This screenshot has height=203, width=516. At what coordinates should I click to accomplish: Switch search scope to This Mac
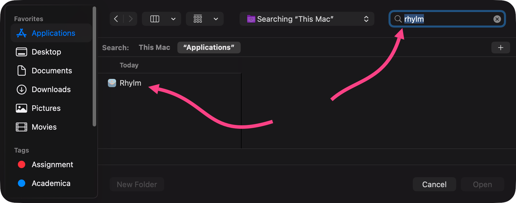click(x=154, y=48)
